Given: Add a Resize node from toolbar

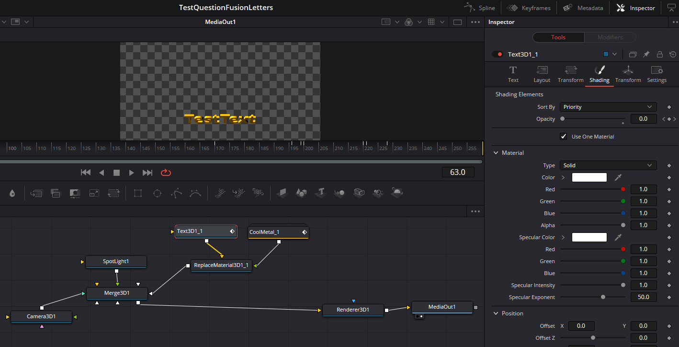Looking at the screenshot, I should pos(94,193).
